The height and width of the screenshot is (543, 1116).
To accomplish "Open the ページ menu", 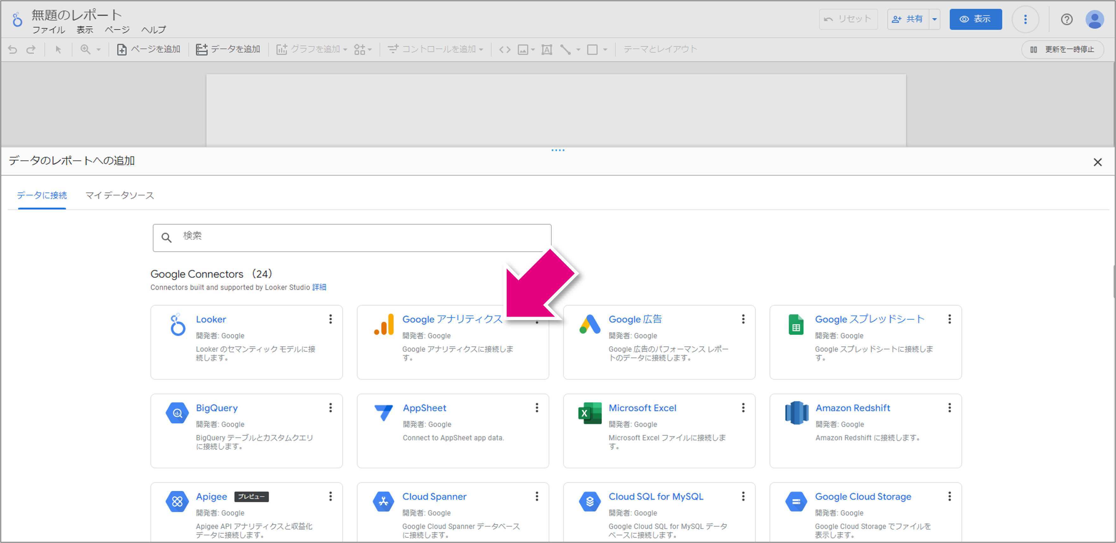I will tap(117, 30).
